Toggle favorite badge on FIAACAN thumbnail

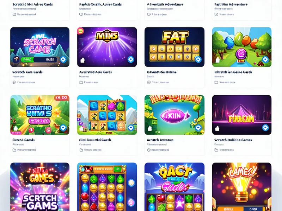pyautogui.click(x=265, y=128)
